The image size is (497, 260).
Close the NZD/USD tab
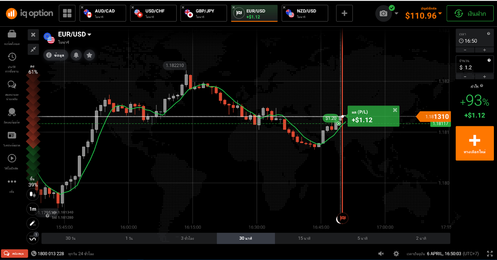click(284, 7)
